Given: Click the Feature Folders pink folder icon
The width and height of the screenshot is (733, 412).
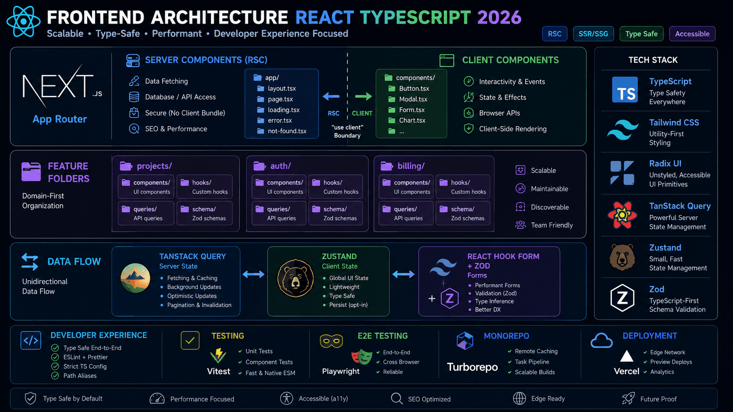Looking at the screenshot, I should click(x=31, y=172).
